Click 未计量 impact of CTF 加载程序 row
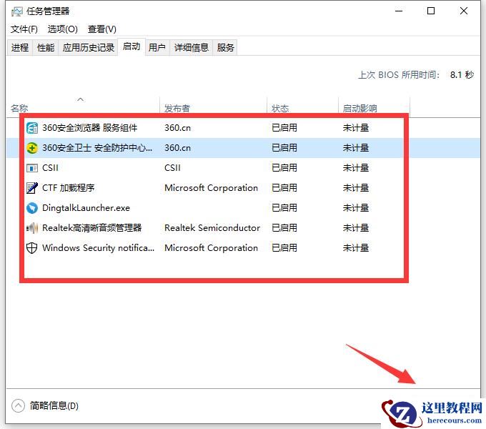Image resolution: width=486 pixels, height=429 pixels. click(x=356, y=188)
